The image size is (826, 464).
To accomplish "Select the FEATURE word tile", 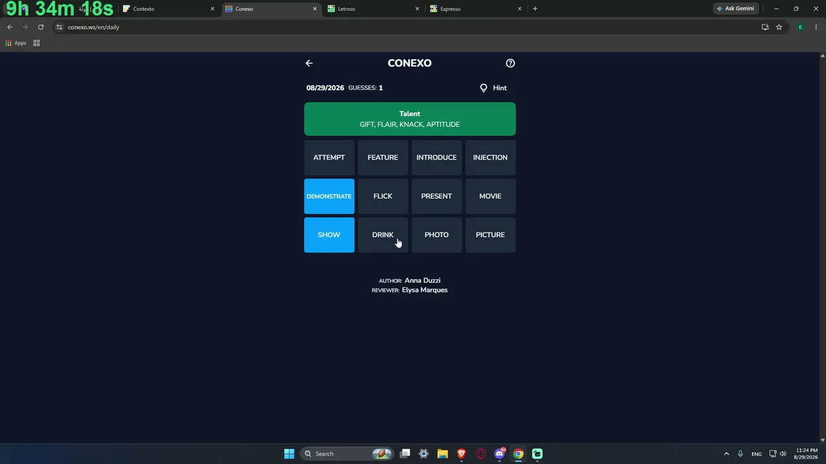I will point(383,157).
